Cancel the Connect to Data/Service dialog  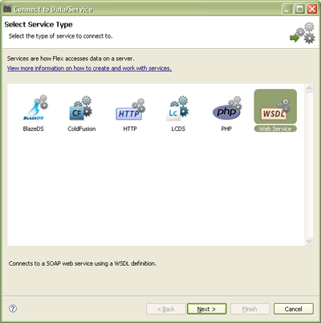pos(294,309)
